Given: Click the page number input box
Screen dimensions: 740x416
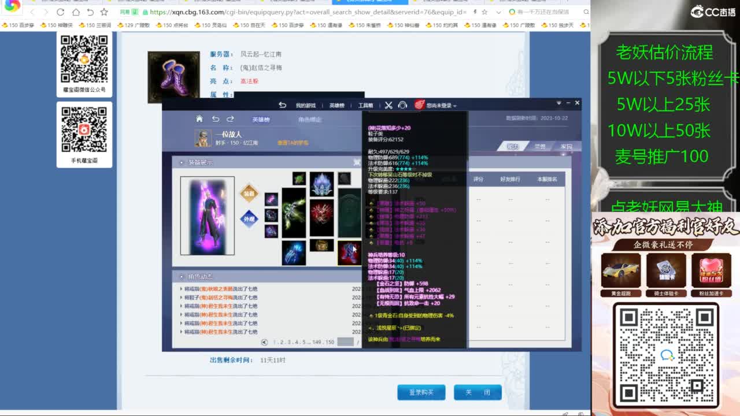Looking at the screenshot, I should point(345,342).
